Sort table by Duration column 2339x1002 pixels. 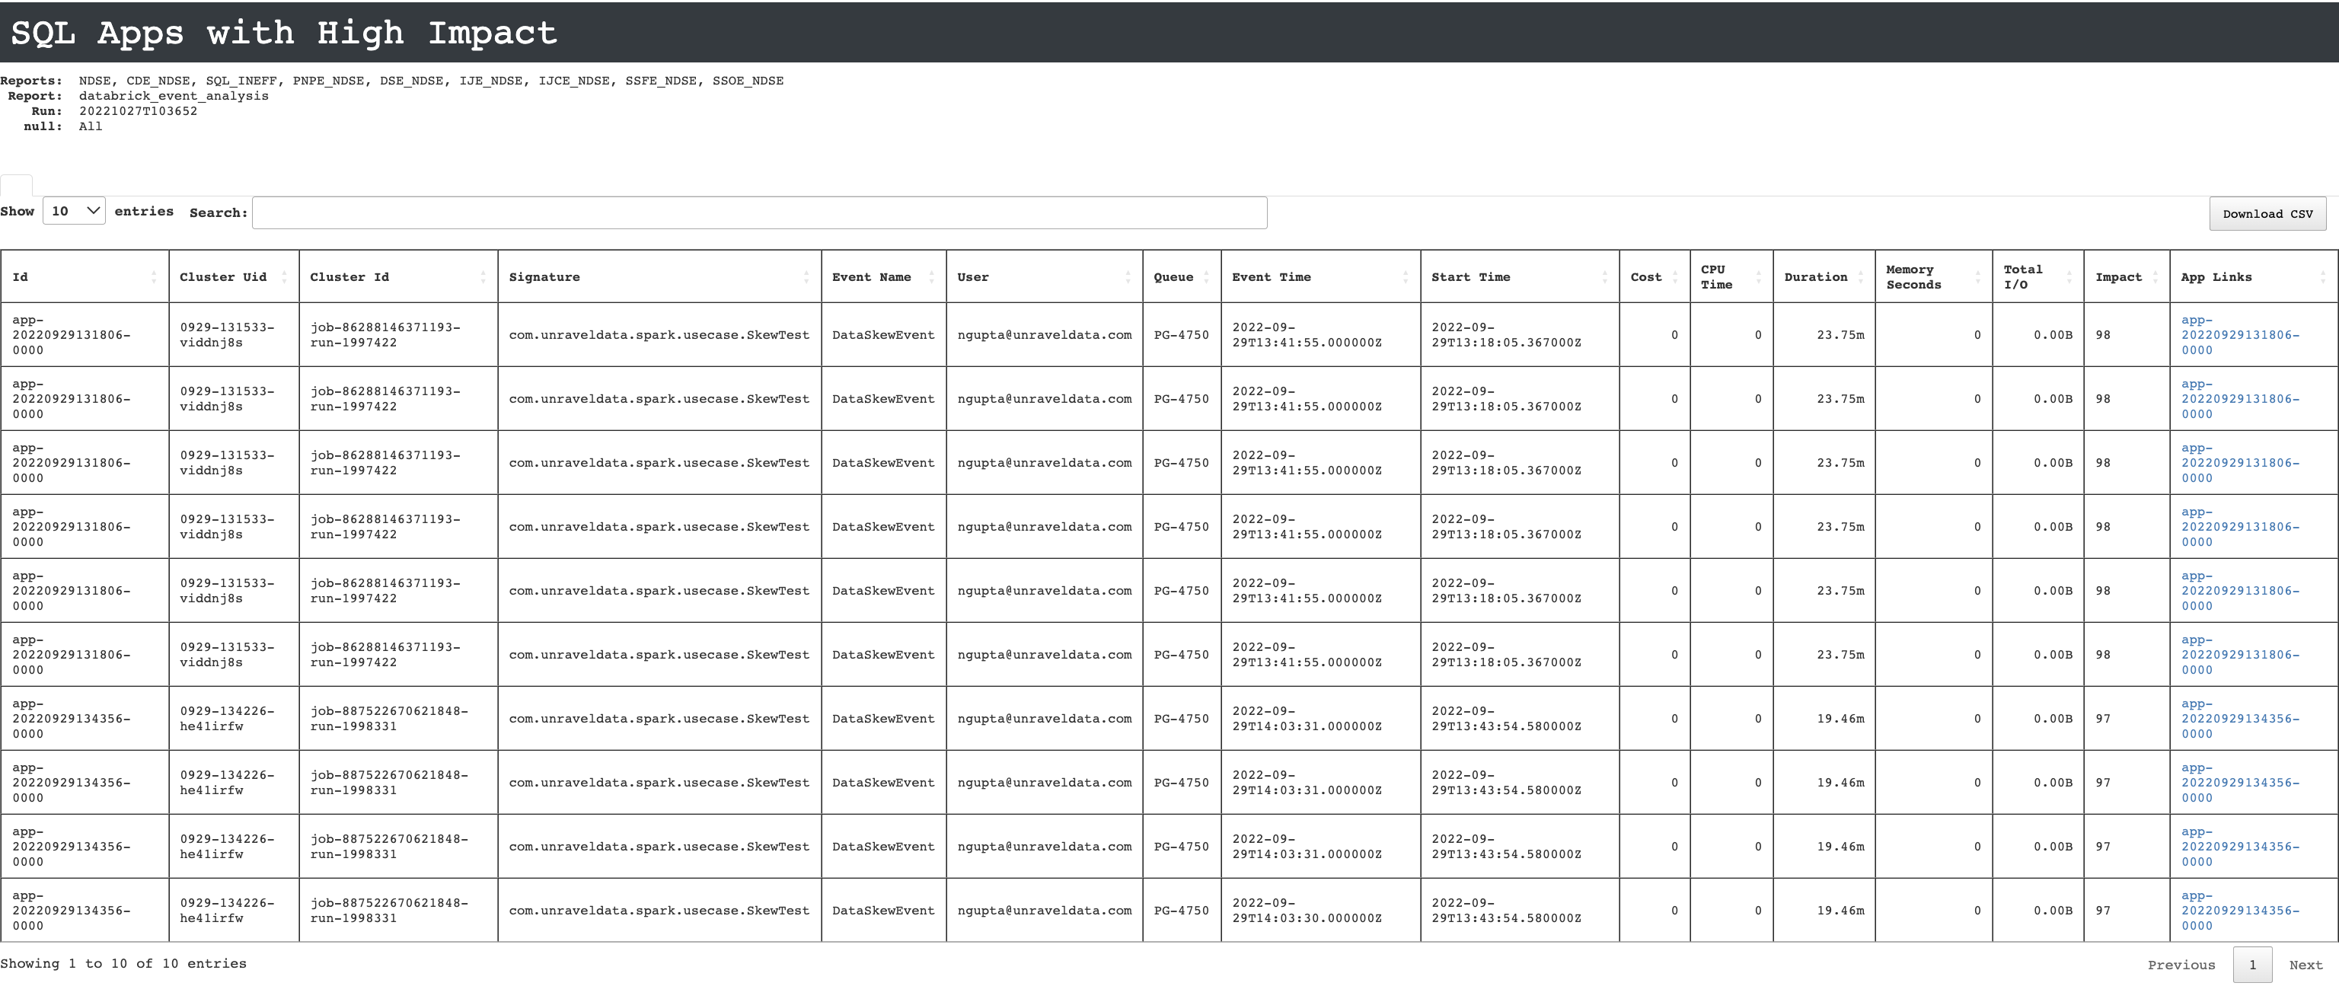1824,277
